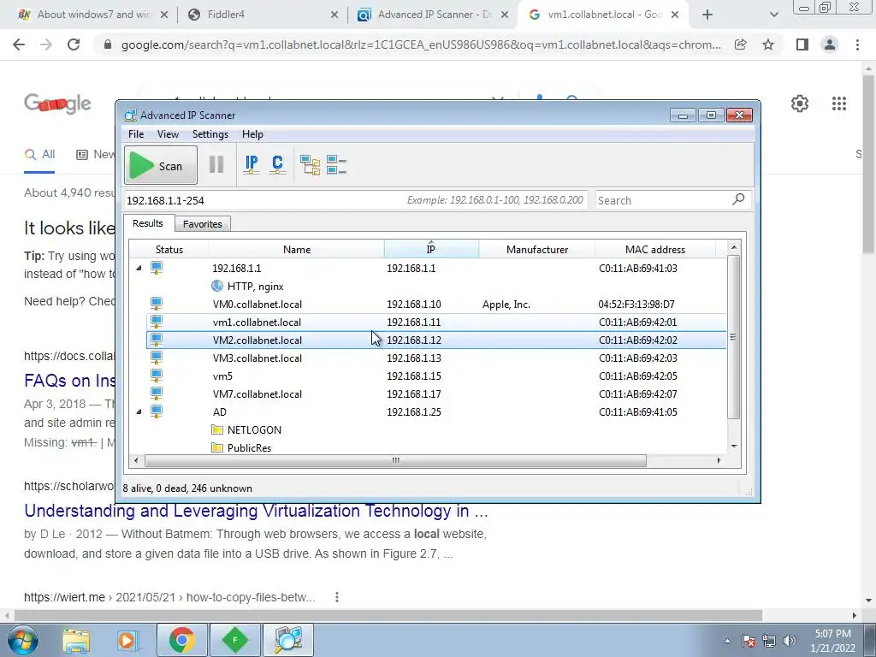Switch to the Favorites tab
The width and height of the screenshot is (876, 657).
tap(202, 224)
